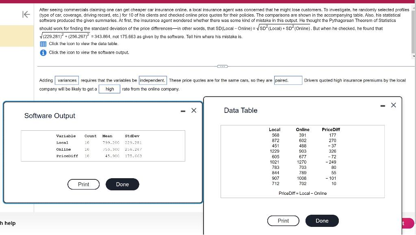Minimize the Data Table window
The height and width of the screenshot is (235, 416).
[x=382, y=105]
